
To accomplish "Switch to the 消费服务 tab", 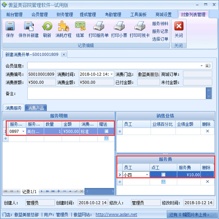I will (x=13, y=108).
